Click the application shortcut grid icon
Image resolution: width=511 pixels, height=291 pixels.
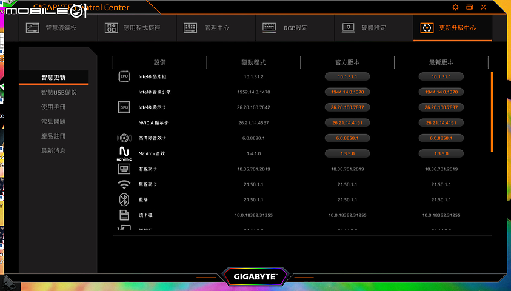(x=111, y=28)
